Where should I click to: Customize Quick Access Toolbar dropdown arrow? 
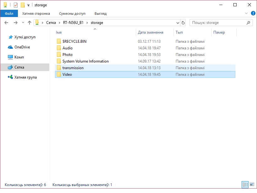click(x=28, y=5)
